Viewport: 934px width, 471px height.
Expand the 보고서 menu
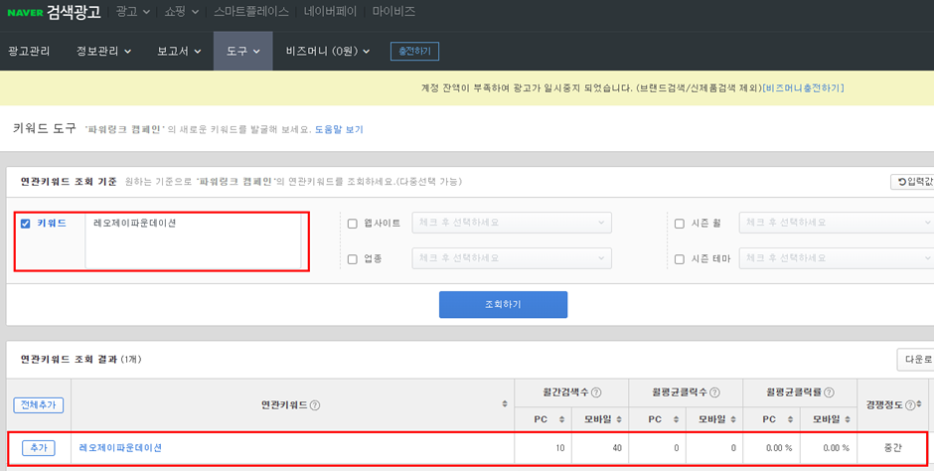point(179,52)
